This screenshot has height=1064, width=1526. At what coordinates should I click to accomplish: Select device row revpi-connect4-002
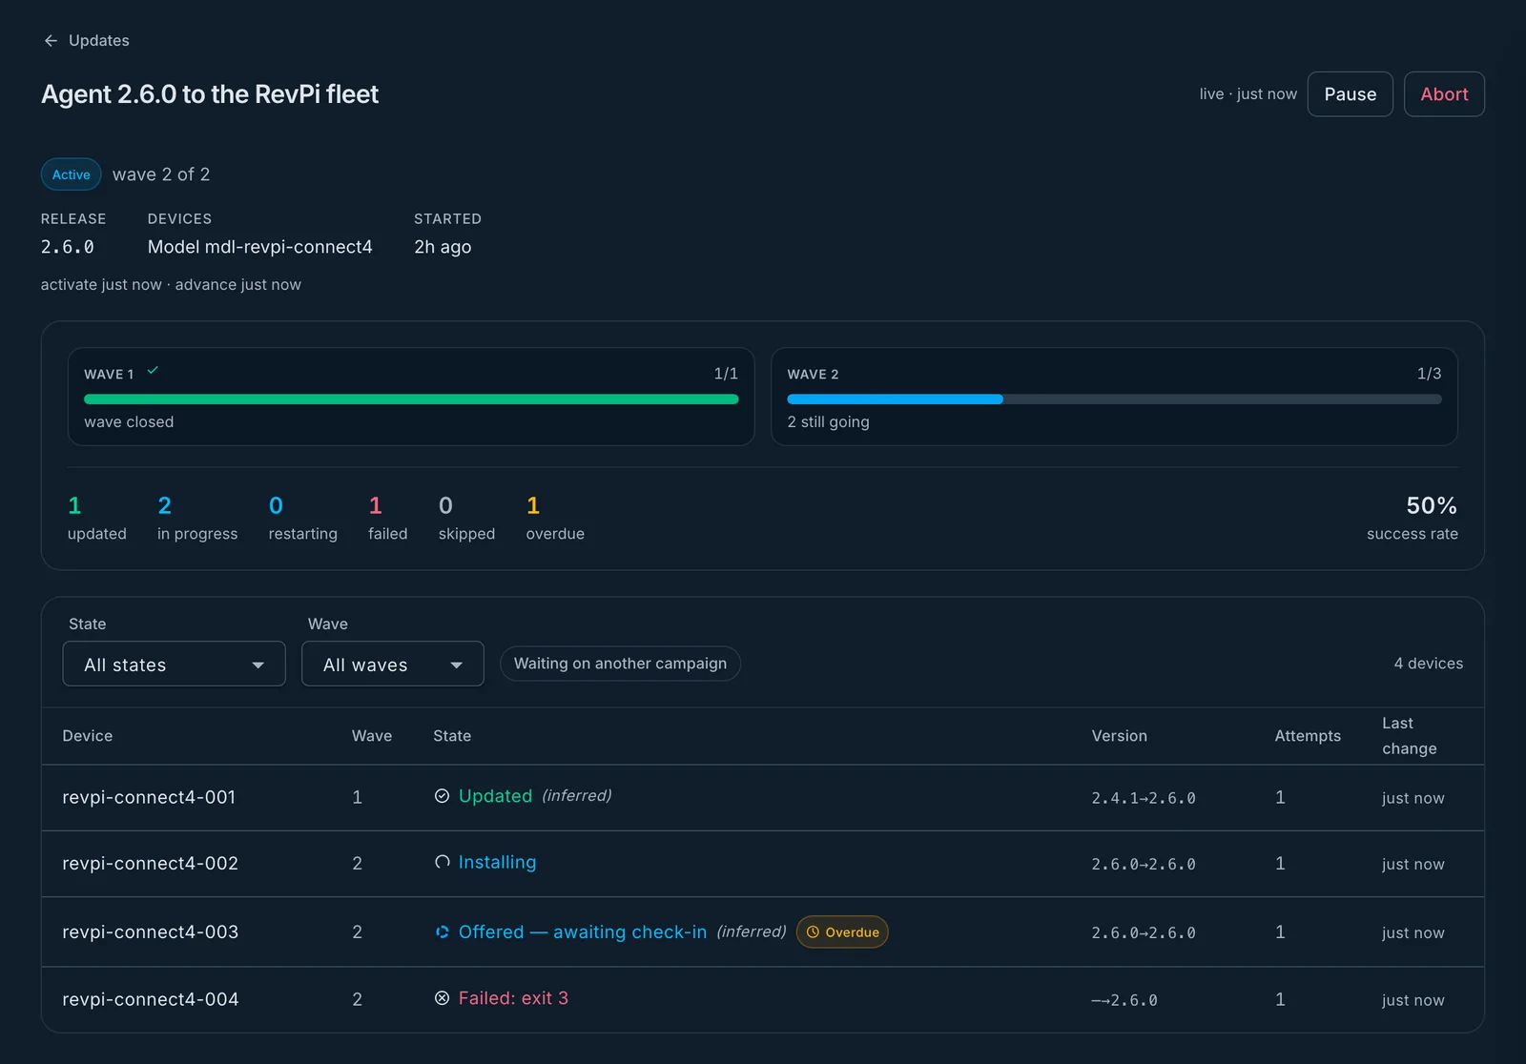click(x=763, y=864)
